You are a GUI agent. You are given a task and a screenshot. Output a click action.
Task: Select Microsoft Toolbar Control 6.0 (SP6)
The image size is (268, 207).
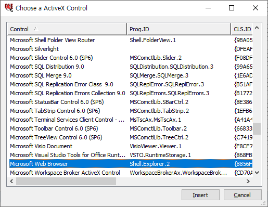point(131,128)
